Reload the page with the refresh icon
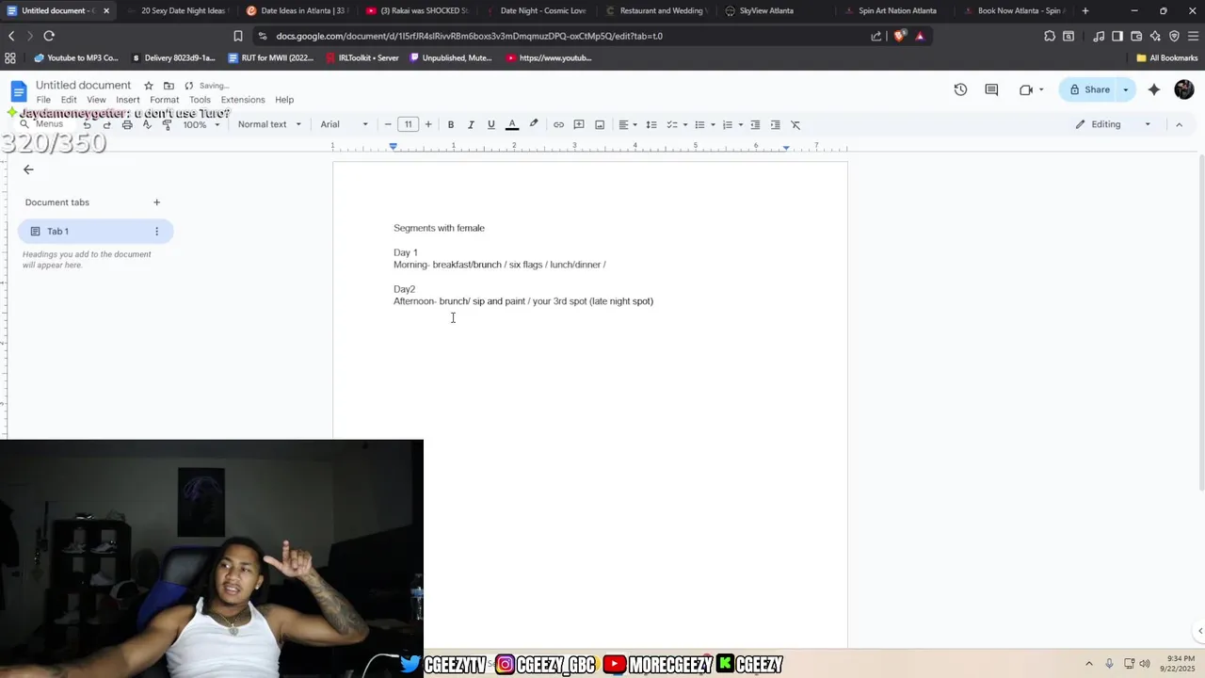 click(x=49, y=36)
